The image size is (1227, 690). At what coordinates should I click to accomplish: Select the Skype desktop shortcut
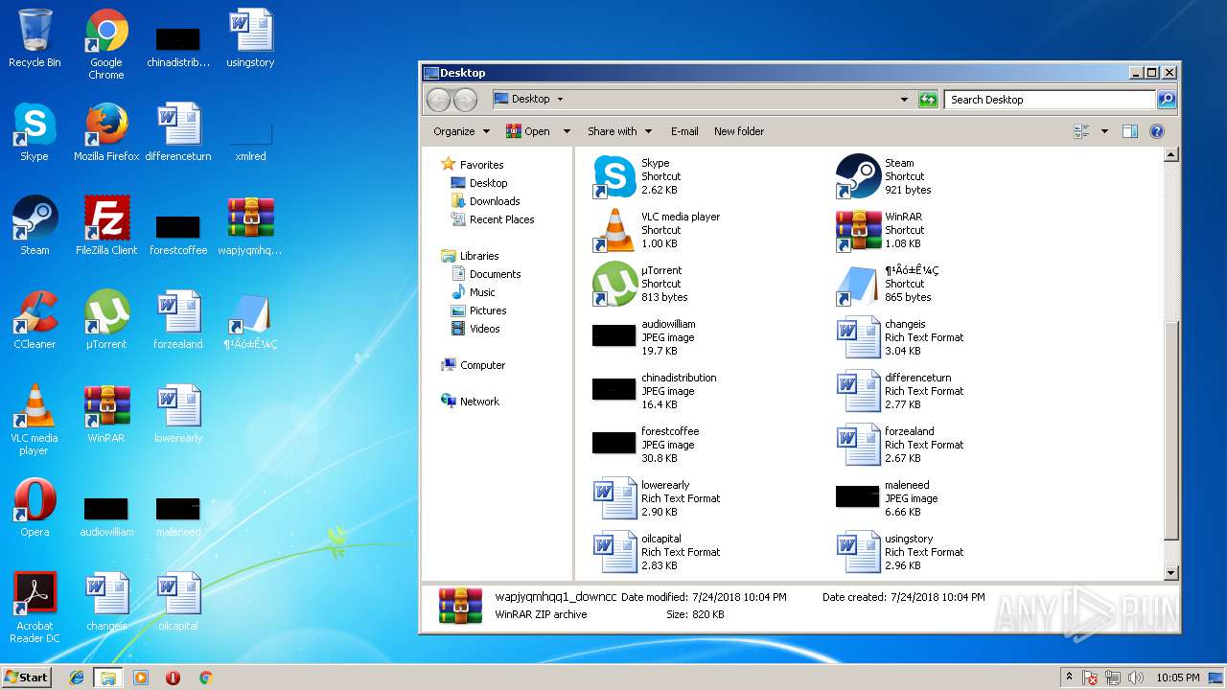click(x=35, y=132)
